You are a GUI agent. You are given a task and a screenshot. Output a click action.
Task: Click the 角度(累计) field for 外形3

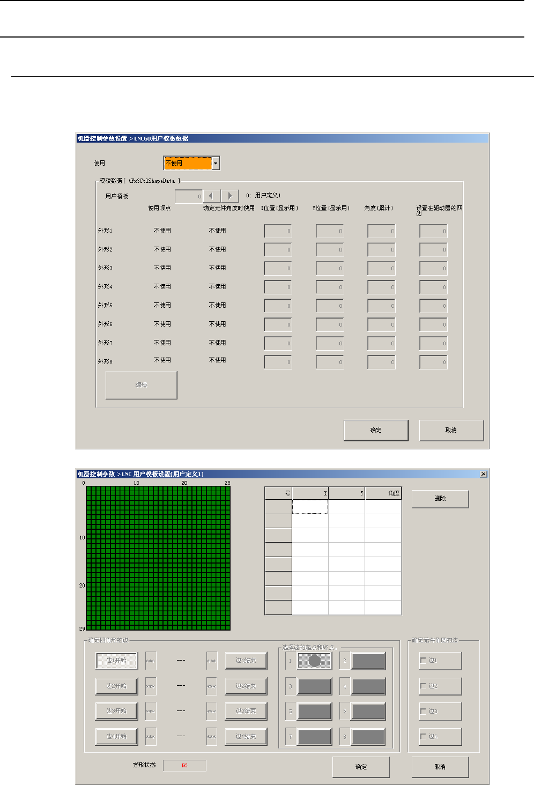tap(381, 269)
